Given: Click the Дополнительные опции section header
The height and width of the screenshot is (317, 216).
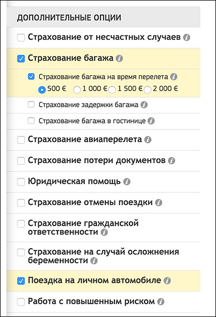Looking at the screenshot, I should click(69, 18).
